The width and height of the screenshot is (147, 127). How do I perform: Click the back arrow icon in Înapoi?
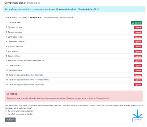(8, 120)
